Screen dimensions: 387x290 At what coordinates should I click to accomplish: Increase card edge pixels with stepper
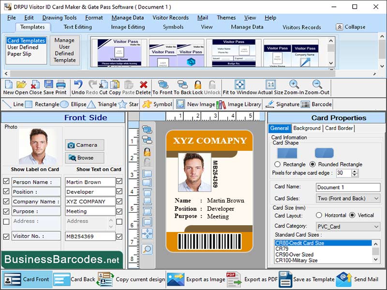[x=353, y=171]
